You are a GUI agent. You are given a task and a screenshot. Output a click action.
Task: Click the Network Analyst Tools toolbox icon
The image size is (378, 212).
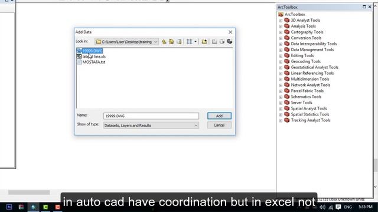(287, 85)
